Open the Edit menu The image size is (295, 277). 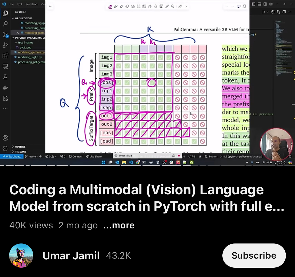20,4
